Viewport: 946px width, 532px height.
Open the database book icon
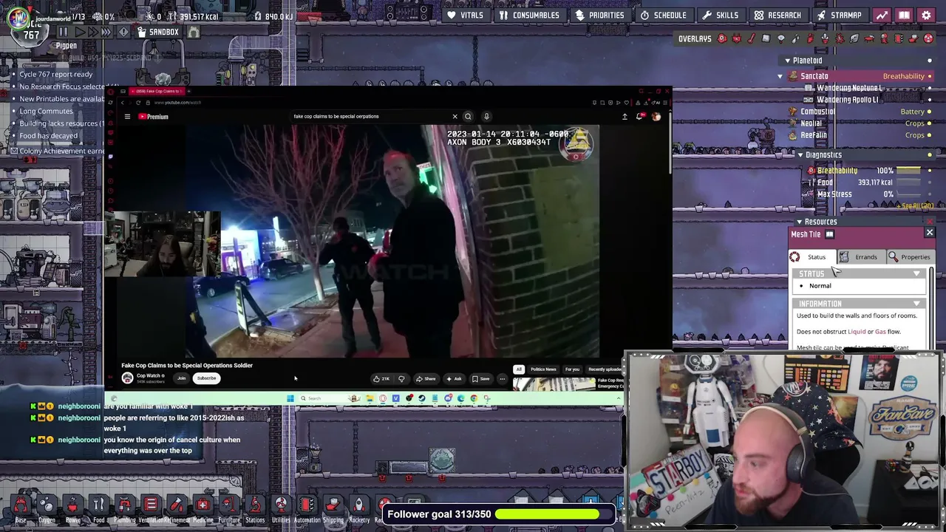(x=904, y=15)
